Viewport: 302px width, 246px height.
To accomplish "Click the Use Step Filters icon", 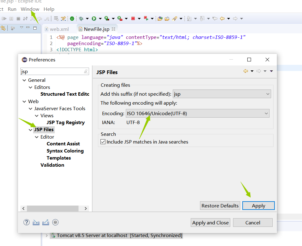I will coord(63,19).
